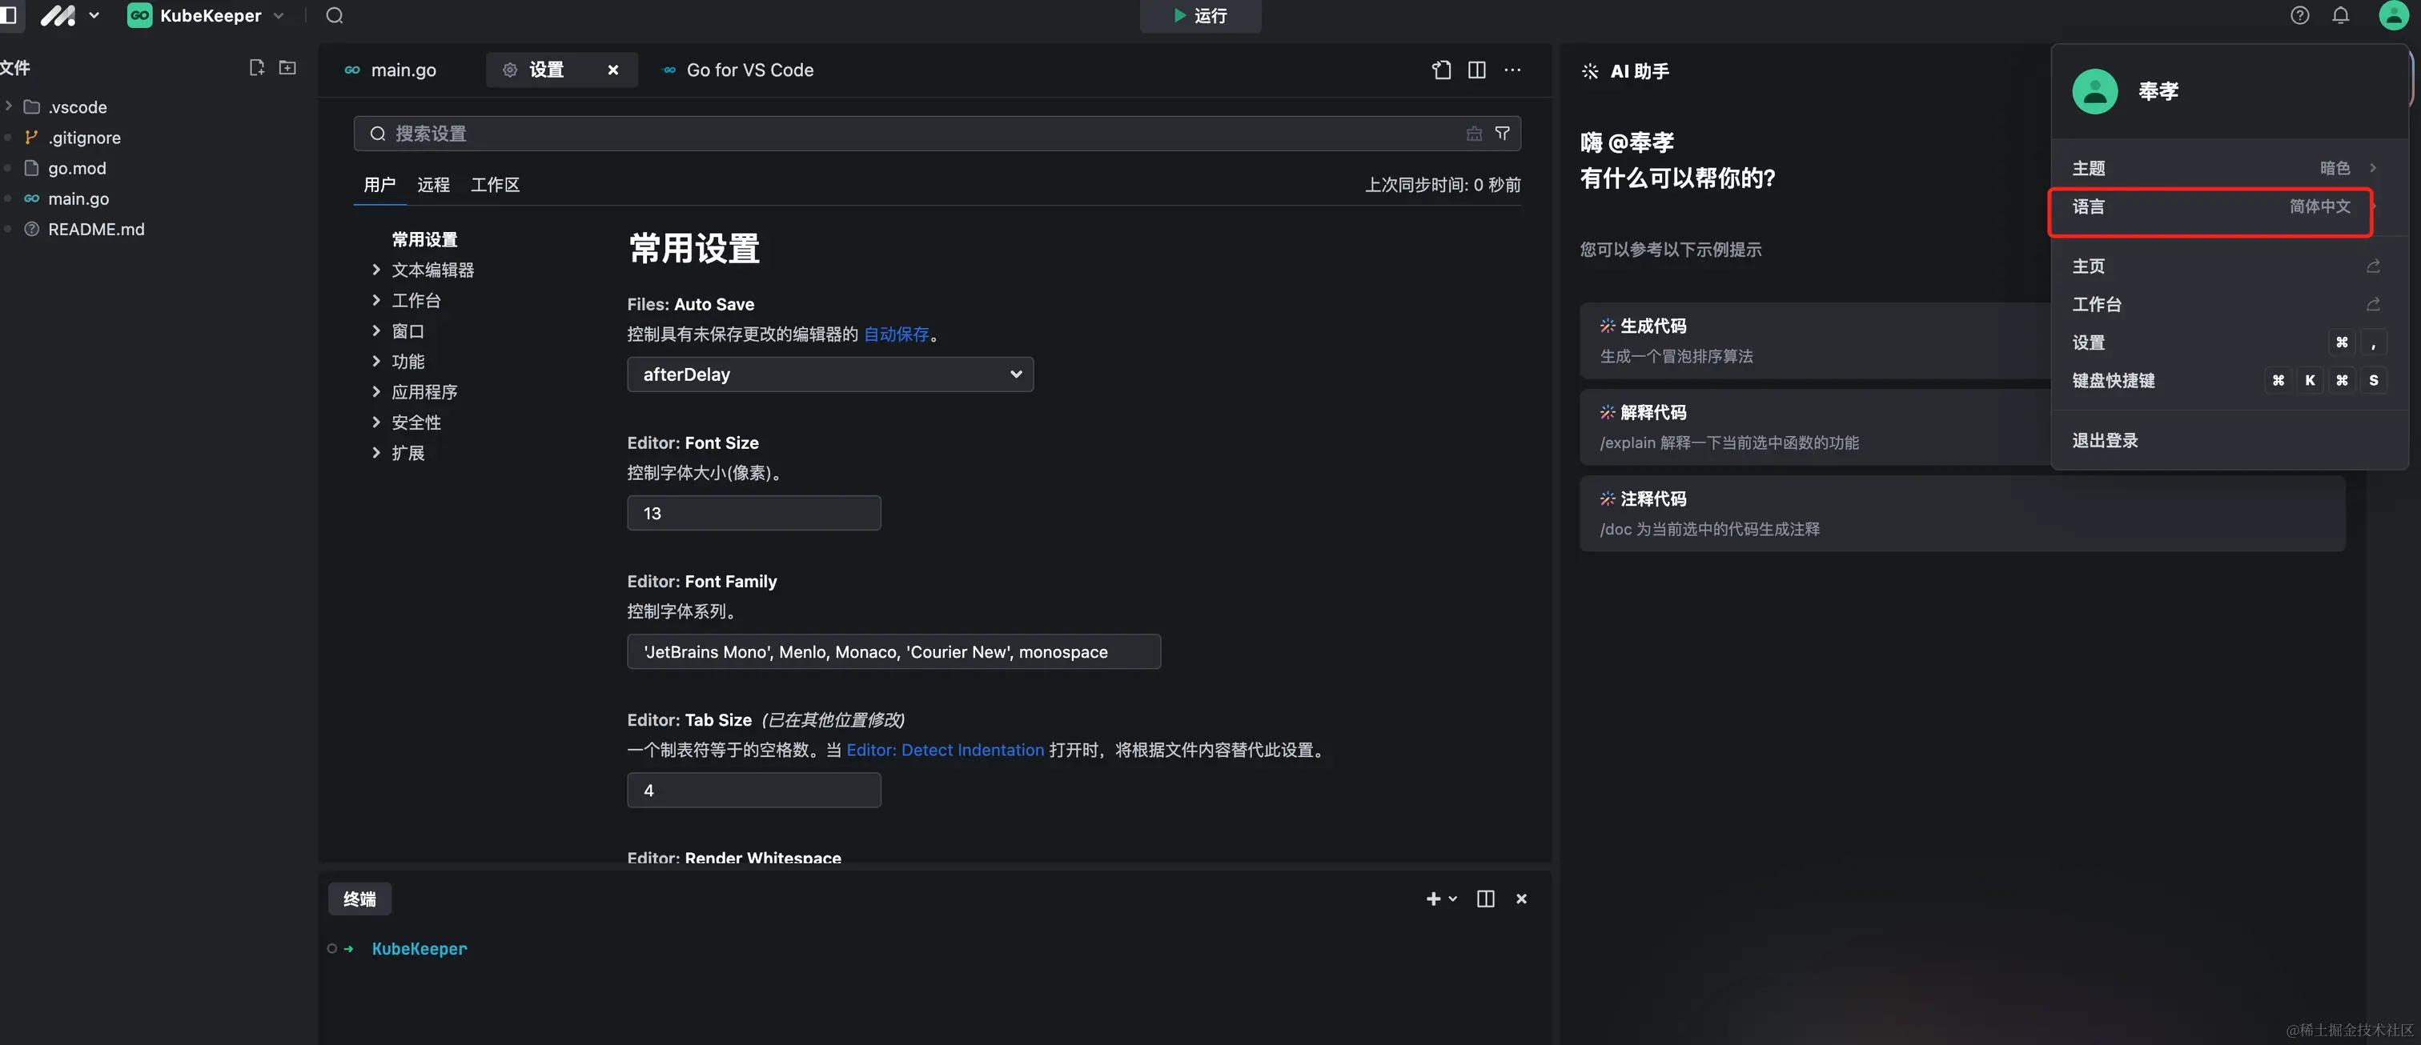
Task: Choose the 生成代码 example prompt
Action: click(x=1814, y=341)
